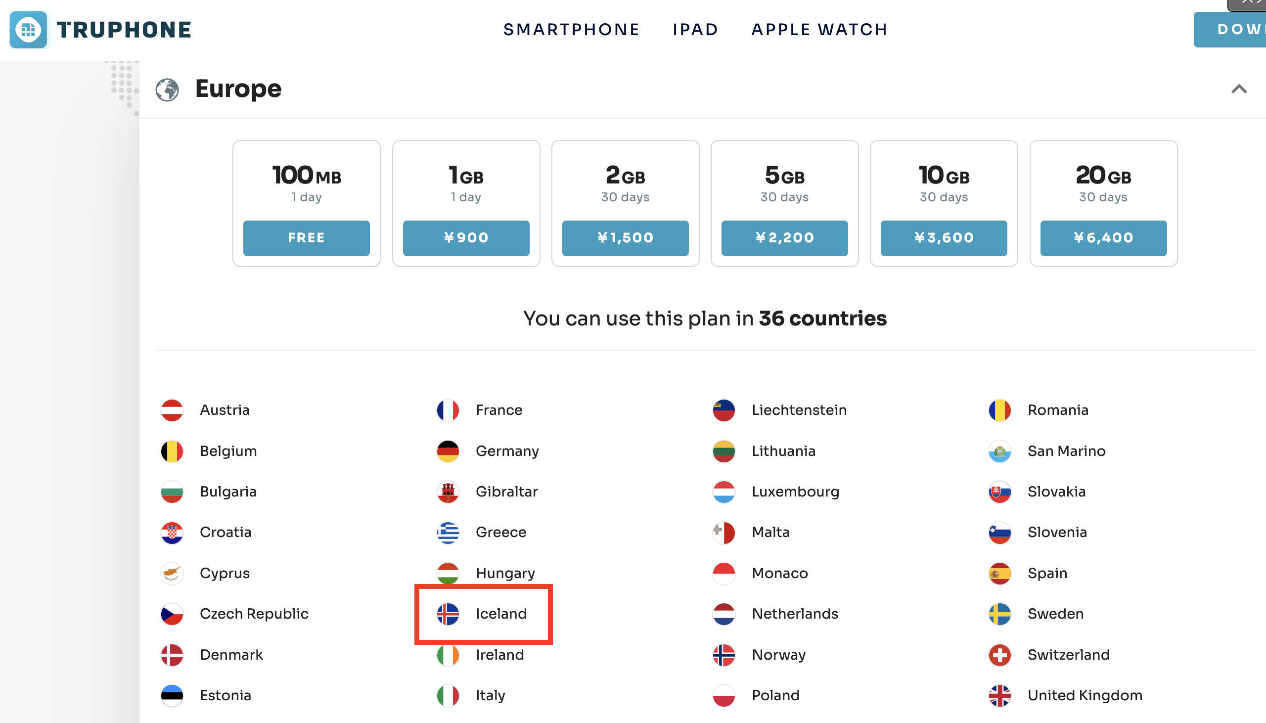Click the Cyprus flag icon
1266x723 pixels.
[172, 574]
